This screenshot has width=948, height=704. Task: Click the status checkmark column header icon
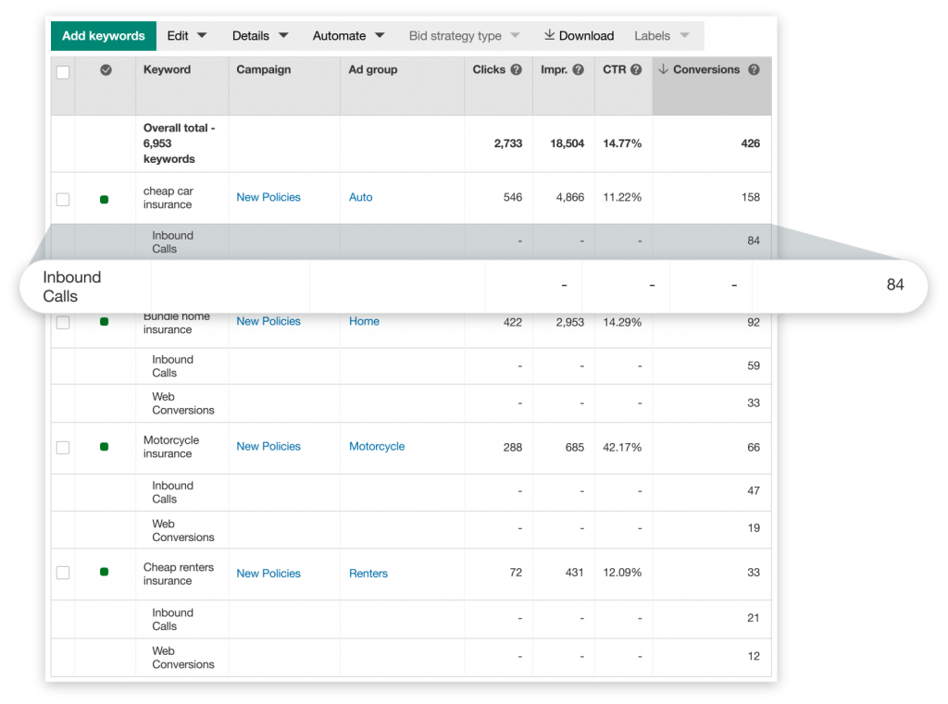(x=106, y=70)
